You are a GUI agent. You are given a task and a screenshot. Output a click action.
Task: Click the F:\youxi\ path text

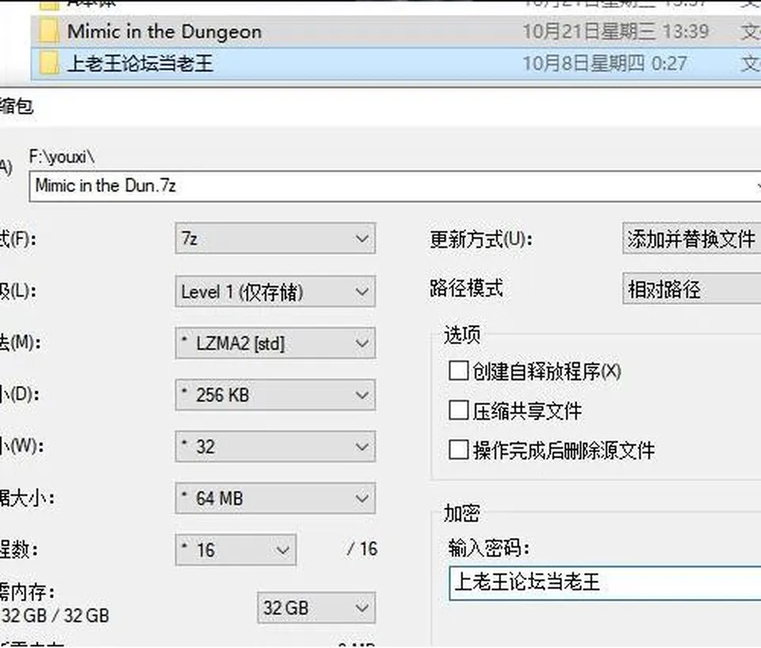click(x=62, y=157)
